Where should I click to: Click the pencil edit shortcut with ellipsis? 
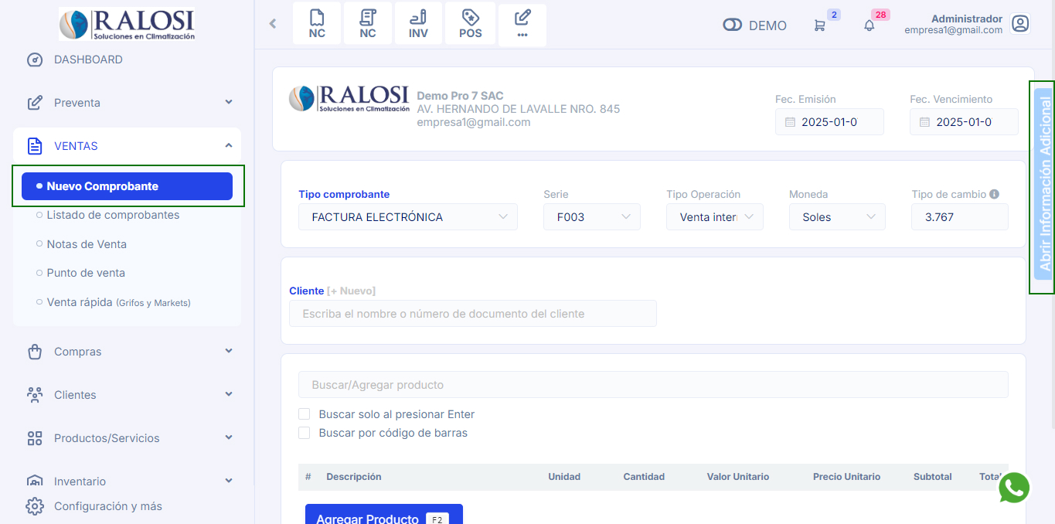[522, 24]
